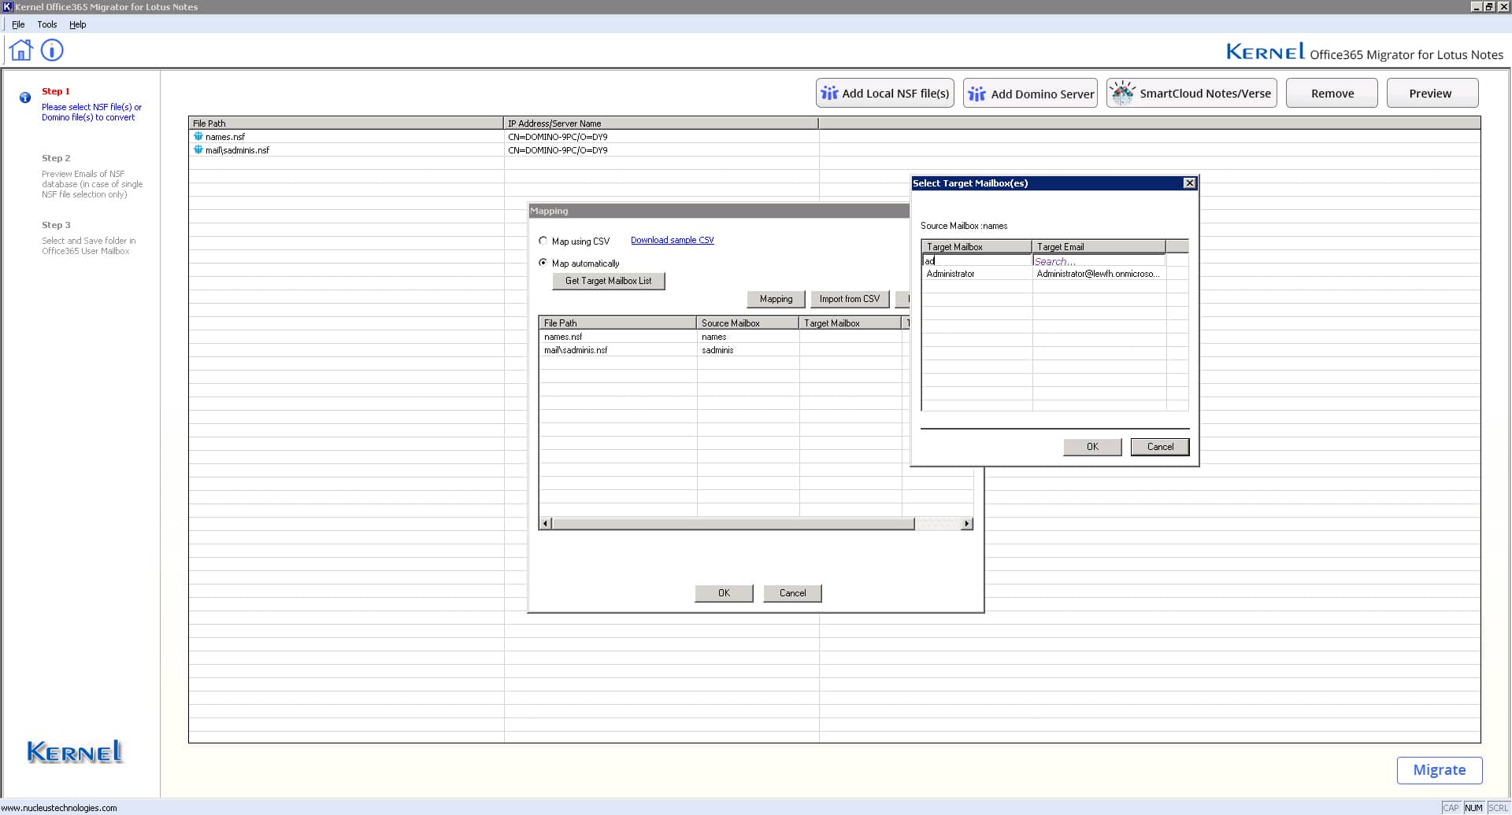The image size is (1512, 815).
Task: Click the application icon in title bar
Action: pyautogui.click(x=7, y=7)
